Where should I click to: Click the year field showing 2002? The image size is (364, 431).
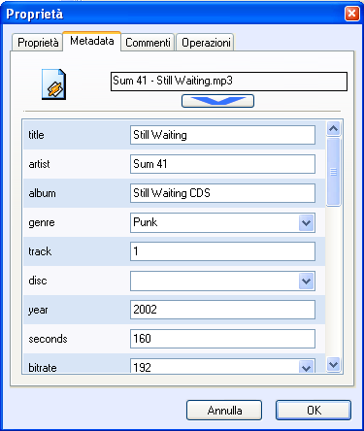(x=222, y=310)
